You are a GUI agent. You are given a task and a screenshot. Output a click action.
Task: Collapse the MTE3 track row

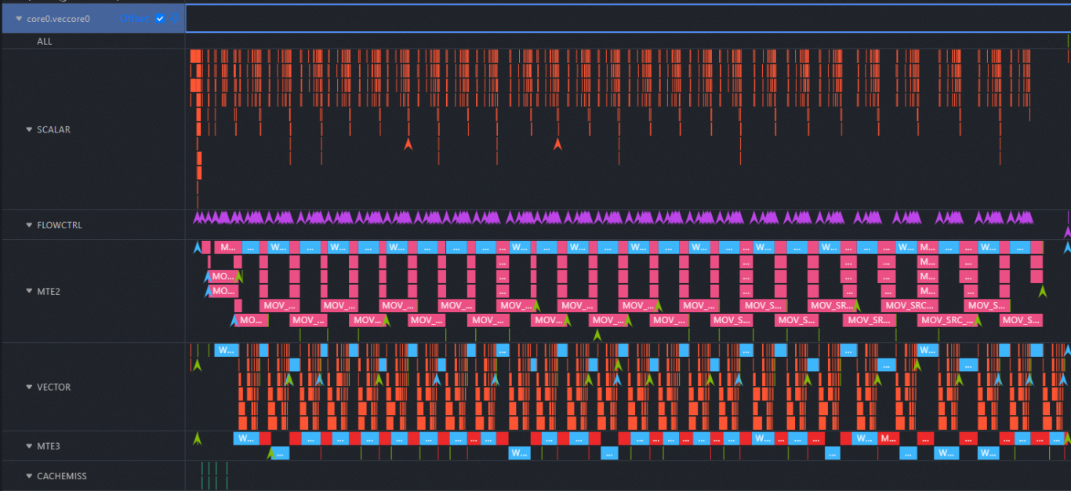(x=29, y=446)
